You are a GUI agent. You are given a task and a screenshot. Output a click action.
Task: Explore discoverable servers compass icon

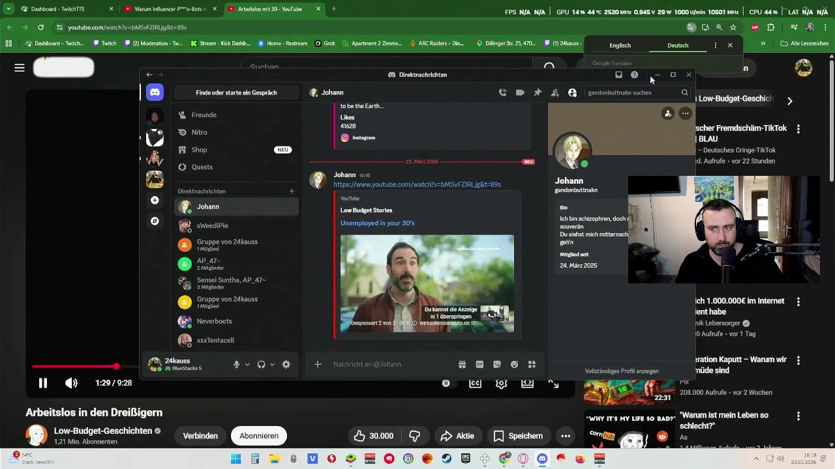point(155,221)
